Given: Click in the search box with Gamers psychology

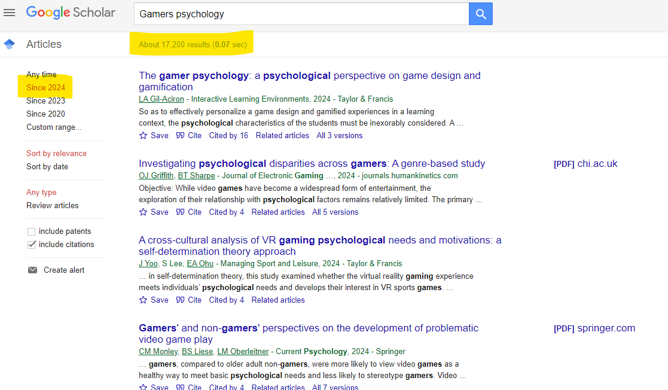Looking at the screenshot, I should [x=301, y=14].
